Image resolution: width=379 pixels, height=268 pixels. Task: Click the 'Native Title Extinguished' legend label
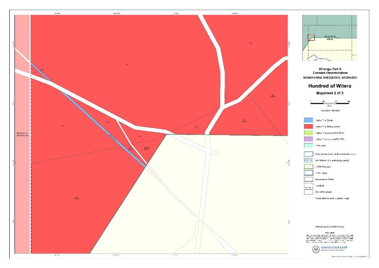tap(327, 127)
